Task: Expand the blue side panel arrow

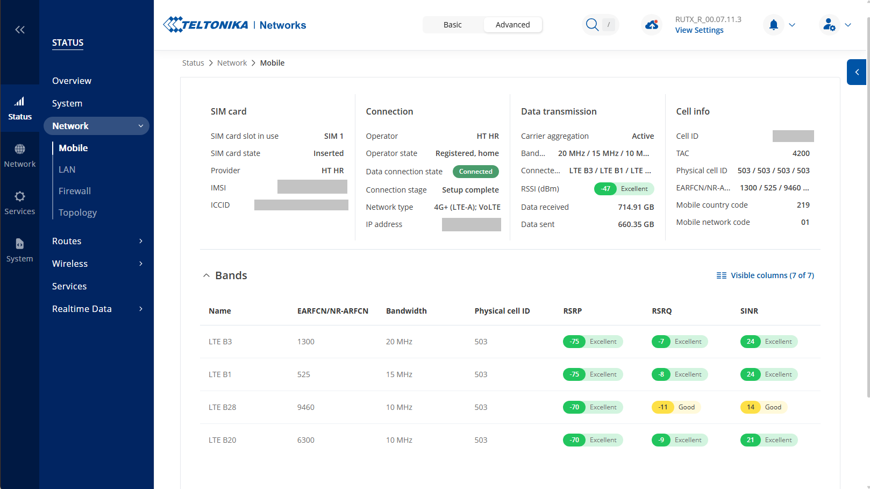Action: 857,72
